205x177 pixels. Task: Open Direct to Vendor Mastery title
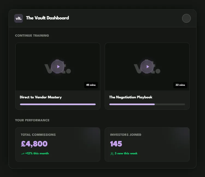pyautogui.click(x=41, y=97)
